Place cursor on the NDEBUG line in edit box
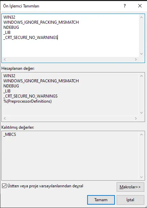Screen dimensions: 147x208 (11, 27)
